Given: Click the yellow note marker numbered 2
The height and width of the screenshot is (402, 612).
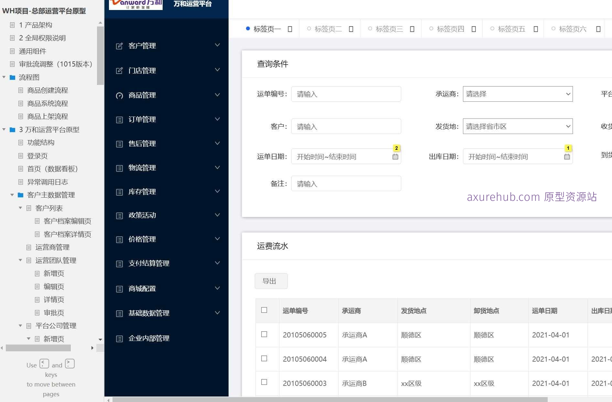Looking at the screenshot, I should (x=396, y=148).
